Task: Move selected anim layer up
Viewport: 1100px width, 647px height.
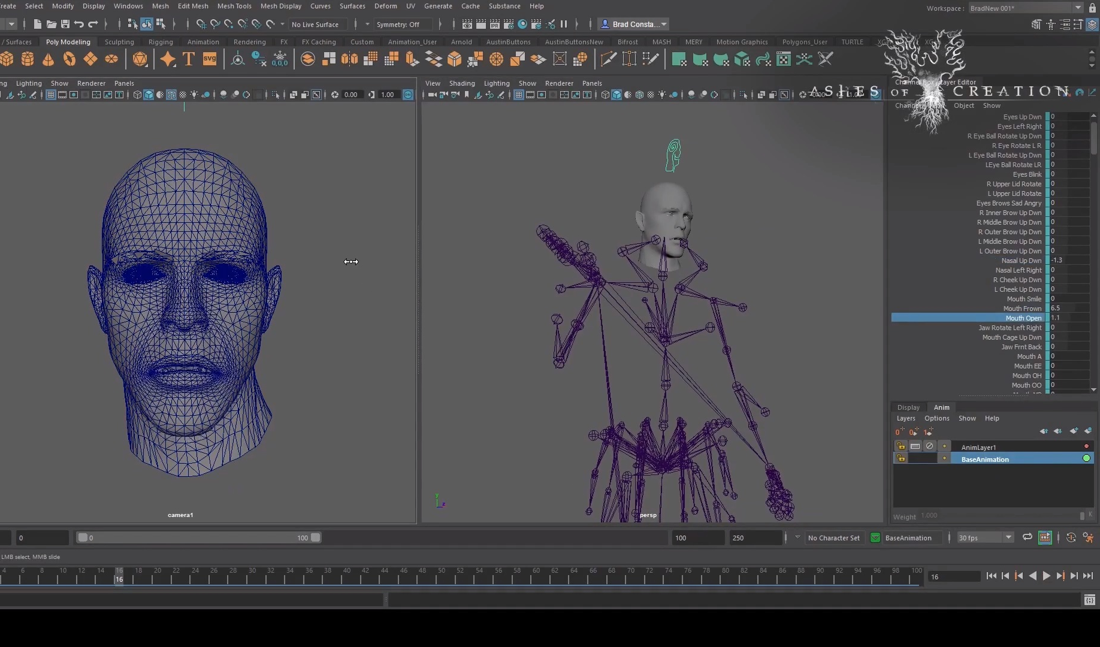Action: 1044,431
